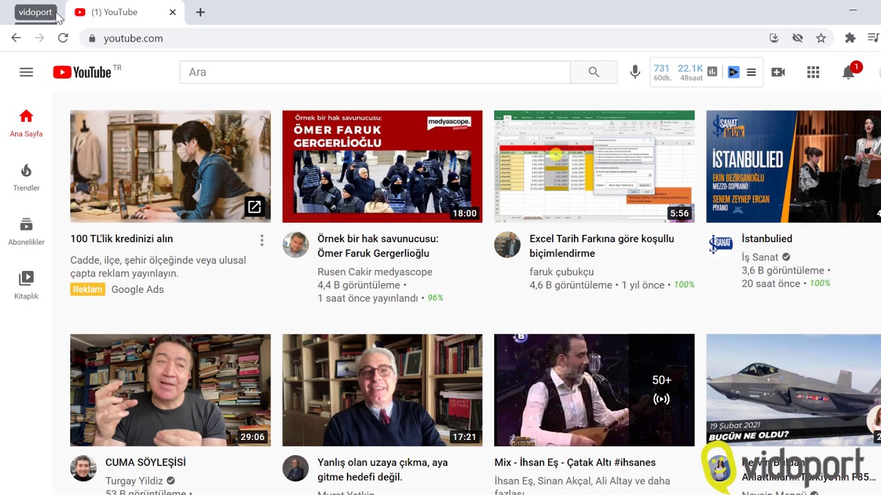Play the Excel spreadsheet video thumbnail
This screenshot has height=495, width=881.
[x=594, y=166]
